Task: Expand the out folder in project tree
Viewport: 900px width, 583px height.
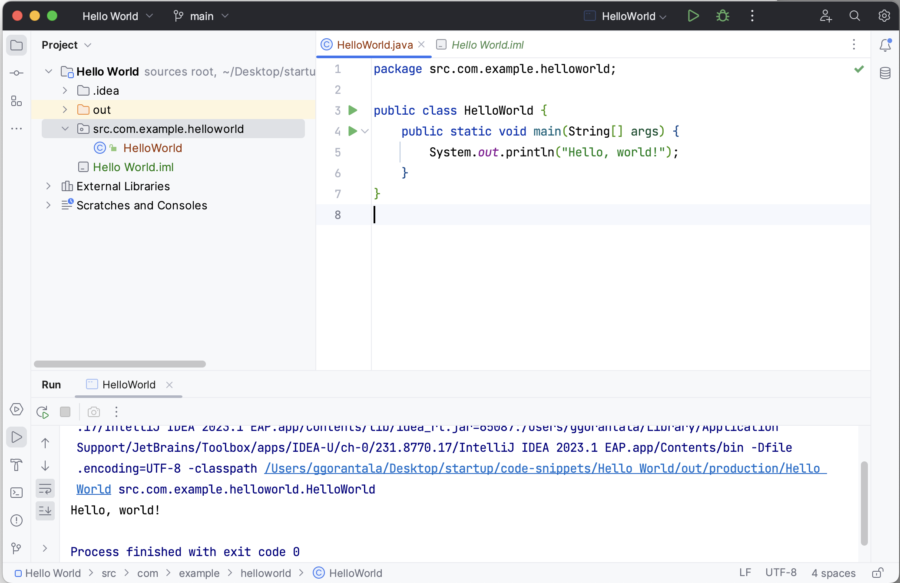Action: [65, 109]
